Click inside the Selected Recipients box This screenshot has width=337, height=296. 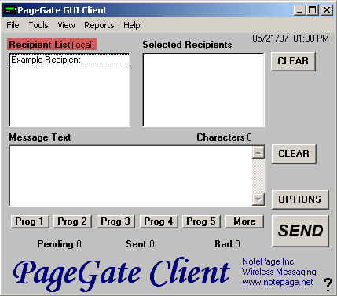[x=203, y=90]
